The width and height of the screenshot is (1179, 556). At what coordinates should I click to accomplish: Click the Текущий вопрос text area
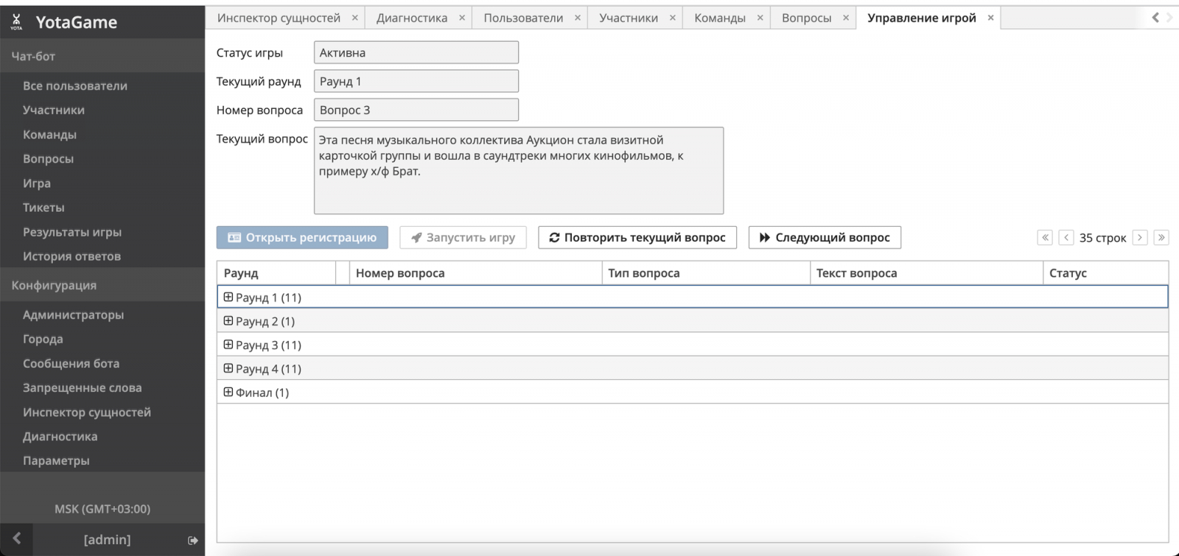[x=519, y=171]
